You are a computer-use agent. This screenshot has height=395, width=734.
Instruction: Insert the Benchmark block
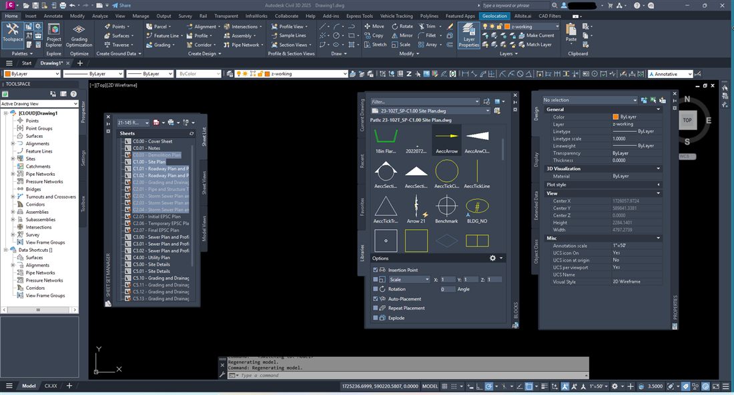coord(446,209)
